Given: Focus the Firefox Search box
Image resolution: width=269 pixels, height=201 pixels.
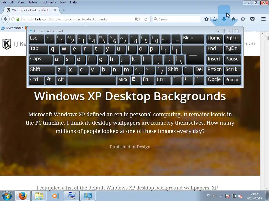Looking at the screenshot, I should 176,19.
